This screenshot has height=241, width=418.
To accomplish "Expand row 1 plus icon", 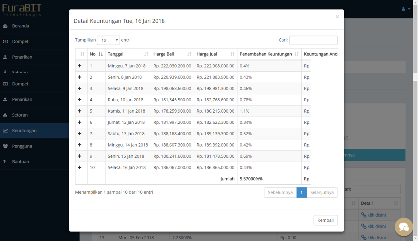I will click(80, 66).
